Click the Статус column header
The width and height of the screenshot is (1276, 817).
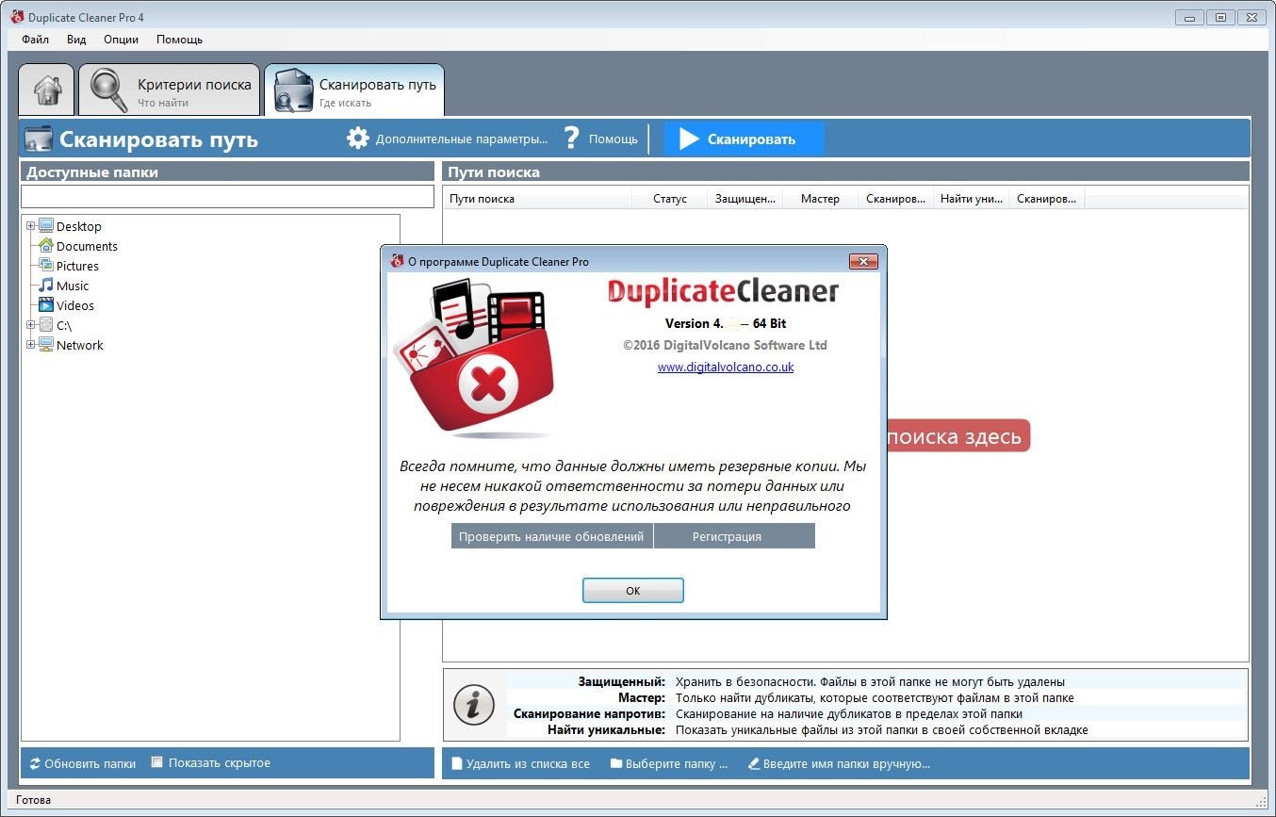tap(669, 199)
